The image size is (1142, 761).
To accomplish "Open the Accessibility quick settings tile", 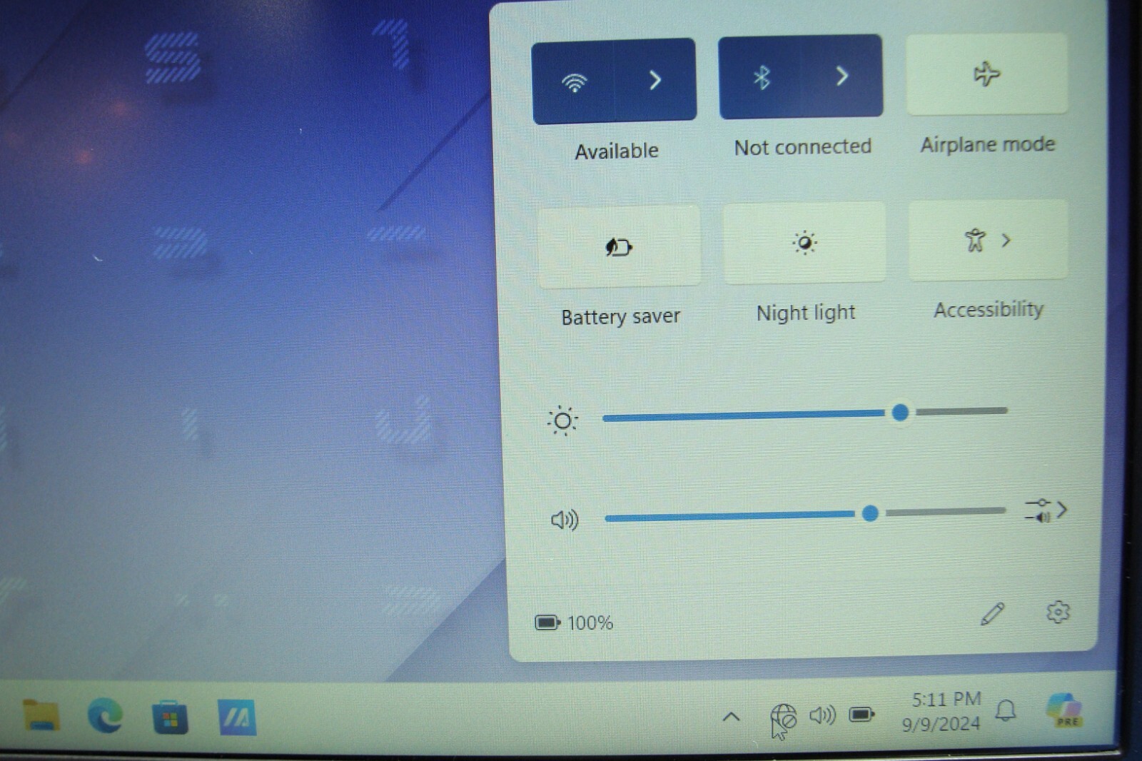I will pyautogui.click(x=988, y=240).
